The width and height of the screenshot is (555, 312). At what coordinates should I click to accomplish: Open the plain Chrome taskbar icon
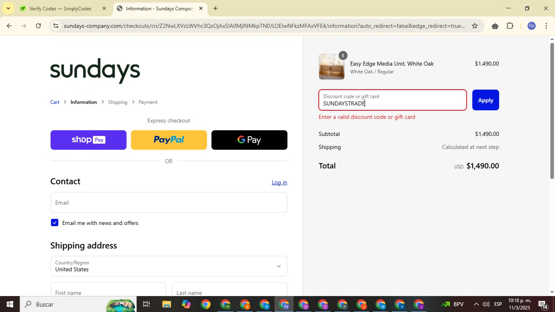(206, 304)
